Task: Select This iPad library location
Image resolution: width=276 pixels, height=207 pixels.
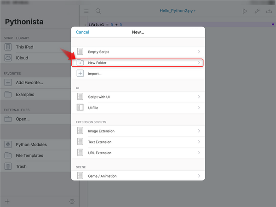Action: (x=24, y=47)
